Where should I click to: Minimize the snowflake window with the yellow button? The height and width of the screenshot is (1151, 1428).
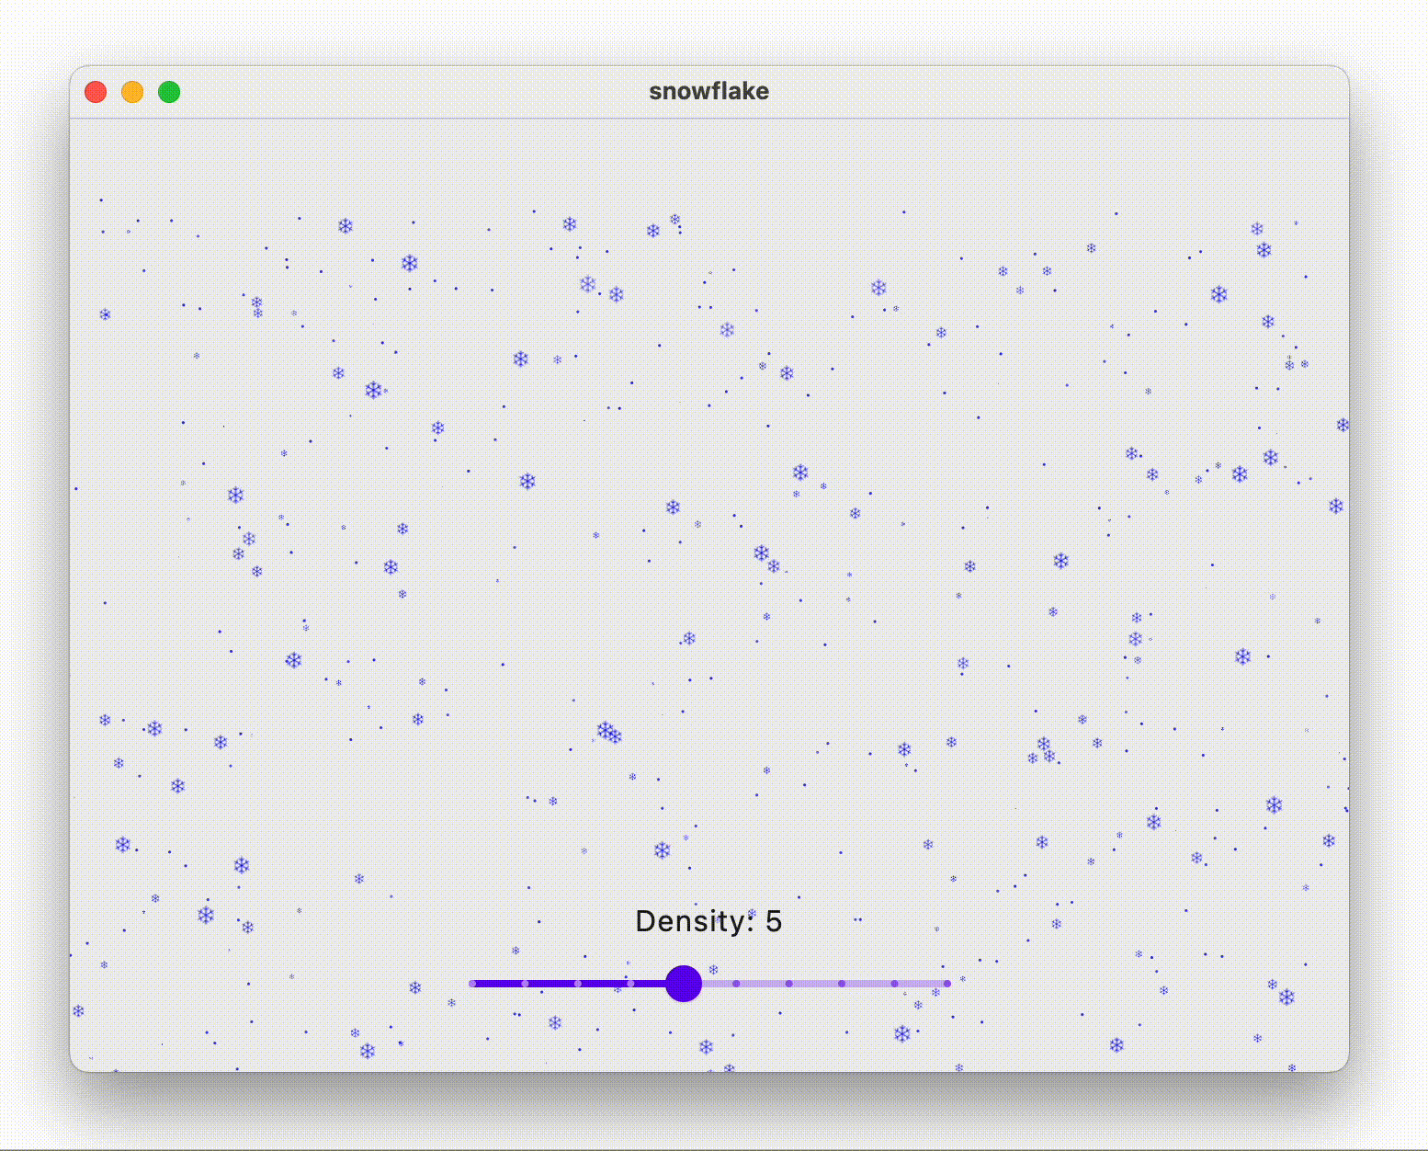132,92
